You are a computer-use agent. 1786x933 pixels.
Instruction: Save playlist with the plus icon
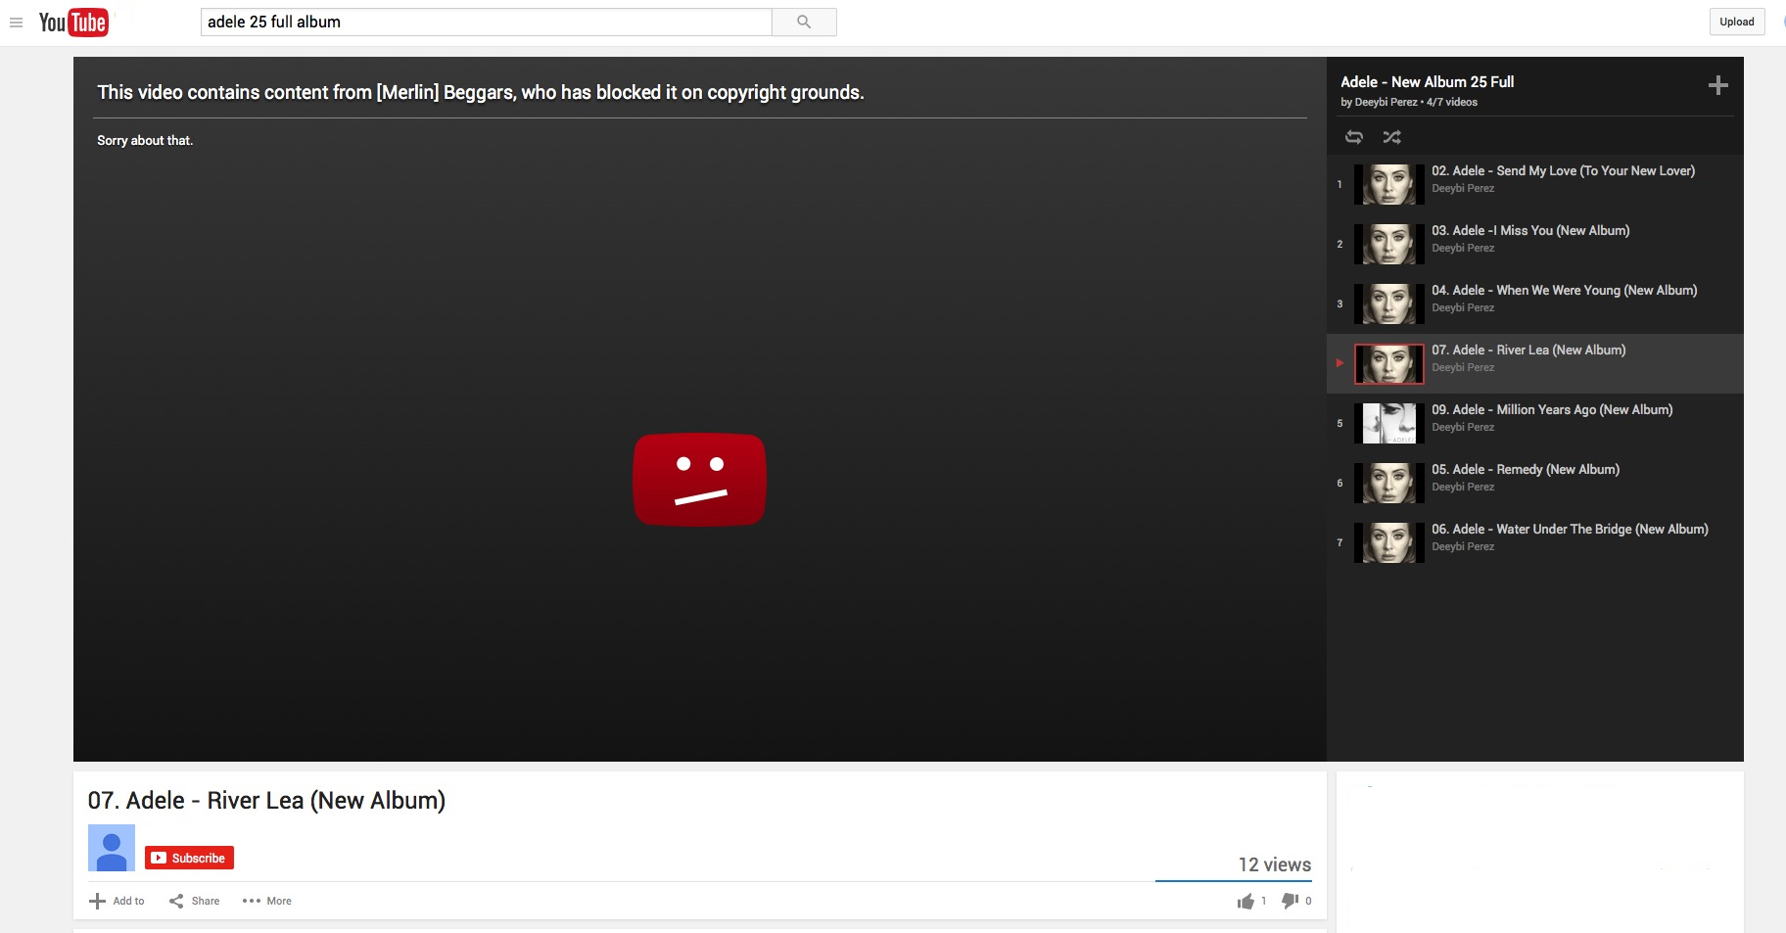[1717, 85]
